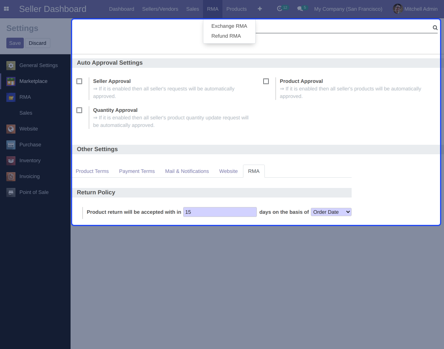Screen dimensions: 444x349
Task: Select the Point of Sale store icon
Action: pos(11,192)
